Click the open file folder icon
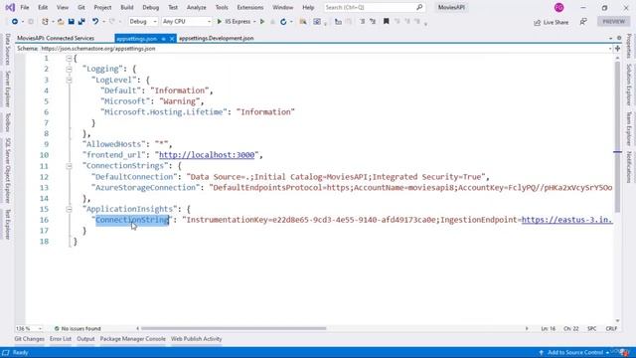The width and height of the screenshot is (636, 358). [61, 22]
